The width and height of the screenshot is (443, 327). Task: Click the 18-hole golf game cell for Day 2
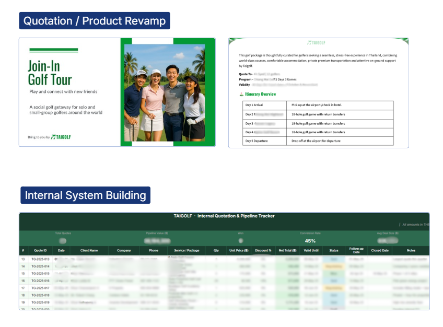tap(340, 114)
